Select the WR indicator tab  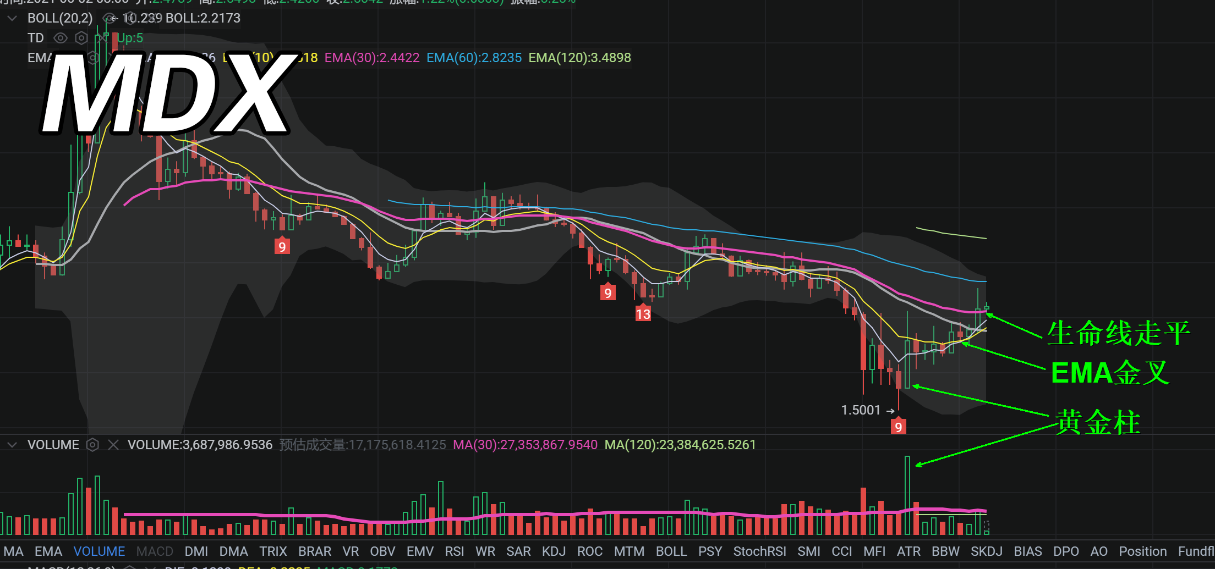[485, 551]
